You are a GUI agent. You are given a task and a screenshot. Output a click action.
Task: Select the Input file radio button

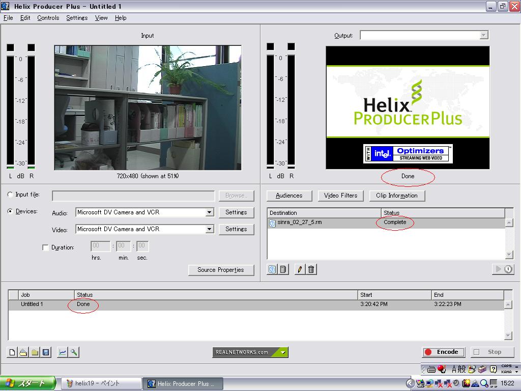(x=10, y=194)
